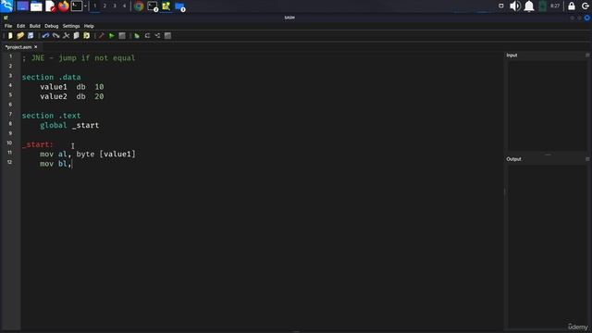Cut selection with scissors icon
592x333 pixels.
(66, 35)
